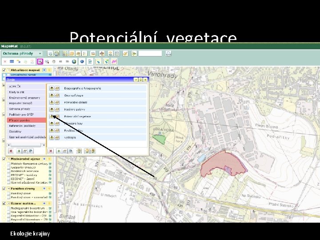Screen dimensions: 320x240
Task: Click the blue horizontal-lines layers icon
Action: [x=12, y=61]
